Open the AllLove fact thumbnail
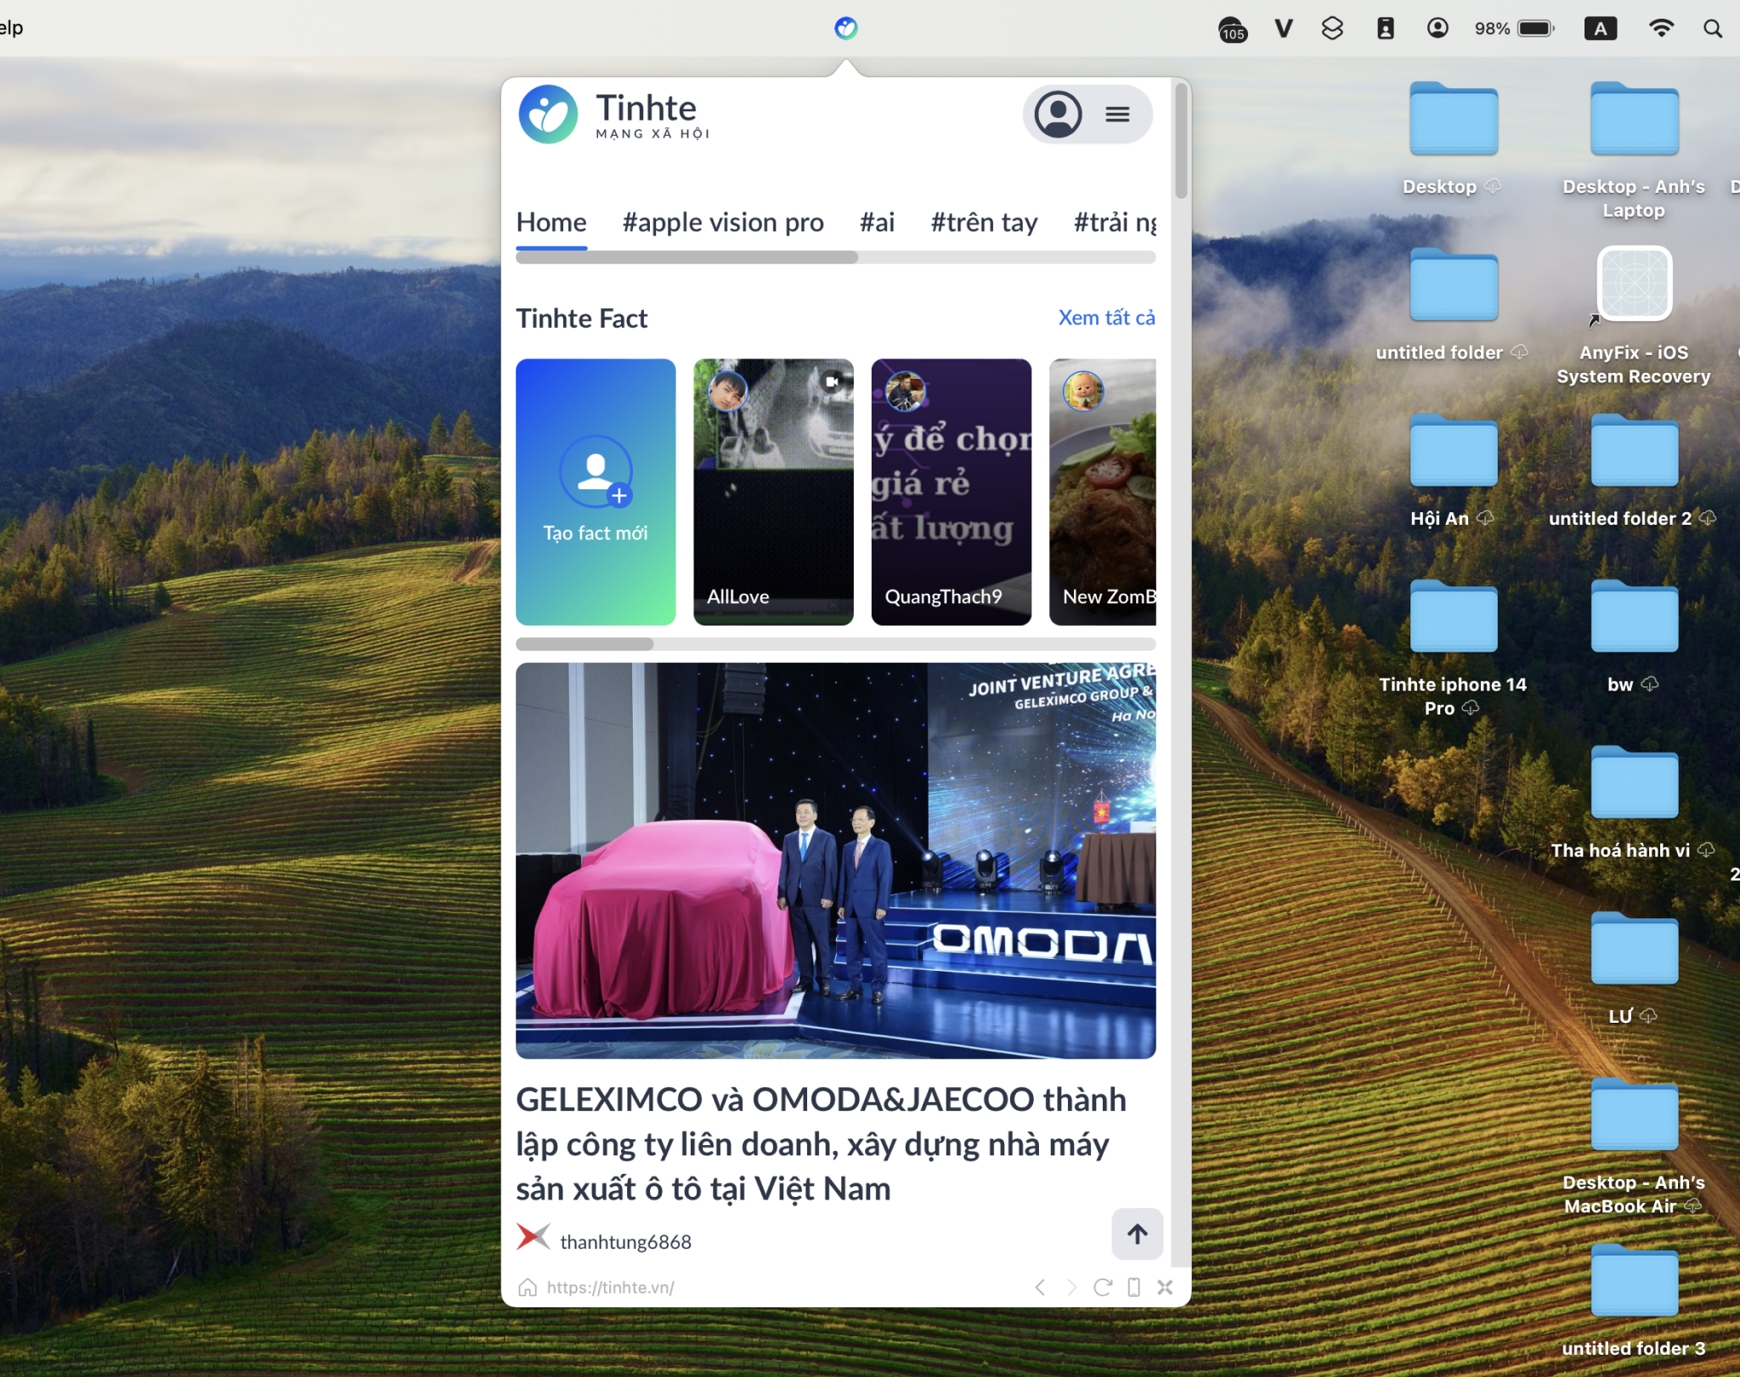This screenshot has width=1740, height=1377. pyautogui.click(x=773, y=492)
